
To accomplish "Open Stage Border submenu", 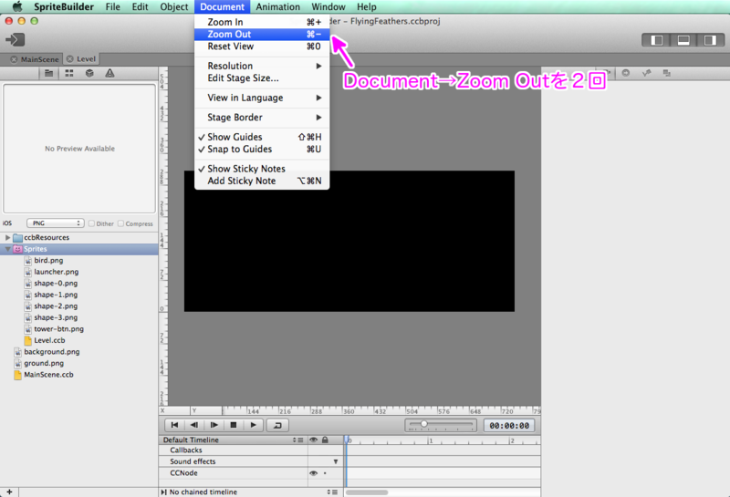I will [x=262, y=118].
